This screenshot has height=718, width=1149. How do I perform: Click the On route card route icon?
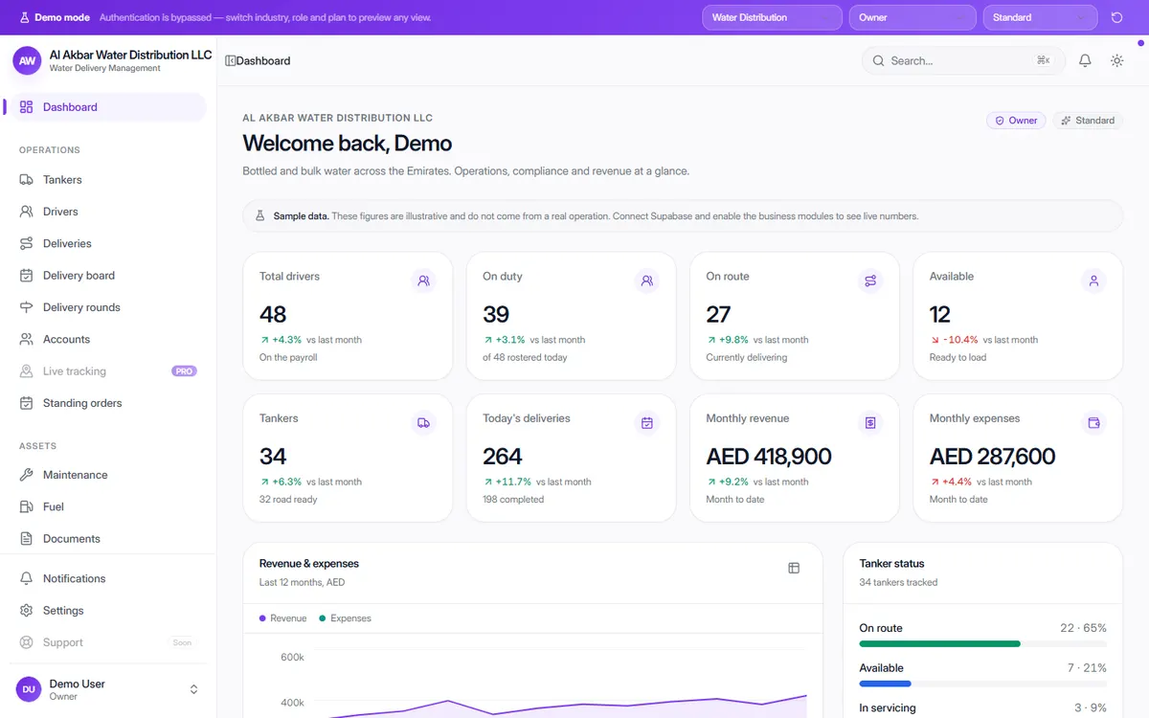click(870, 281)
